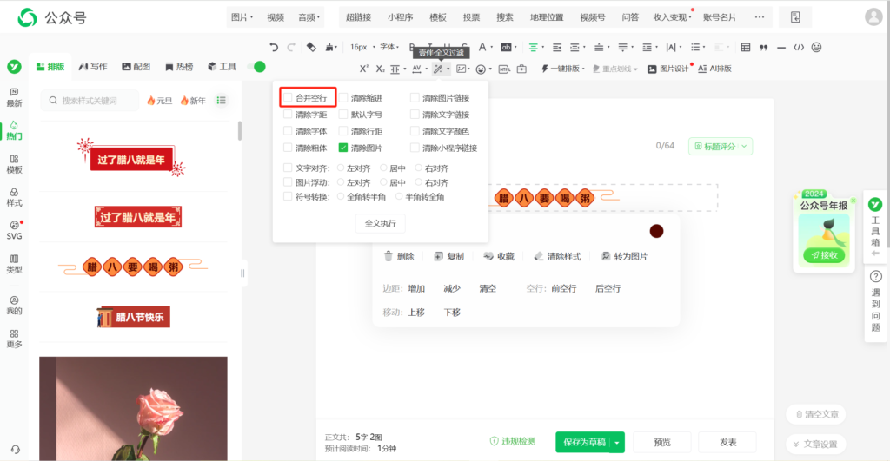
Task: Click the blockquote quotation icon
Action: pos(763,48)
